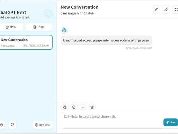Screen dimensions: 178x134
Task: Click the Unauthorized access message bubble
Action: tap(106, 40)
